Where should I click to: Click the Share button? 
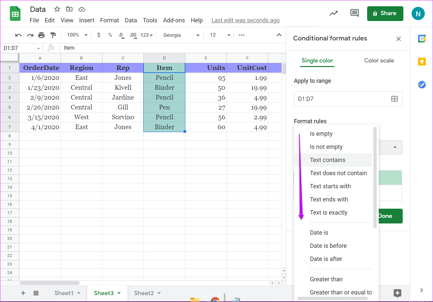(x=385, y=13)
